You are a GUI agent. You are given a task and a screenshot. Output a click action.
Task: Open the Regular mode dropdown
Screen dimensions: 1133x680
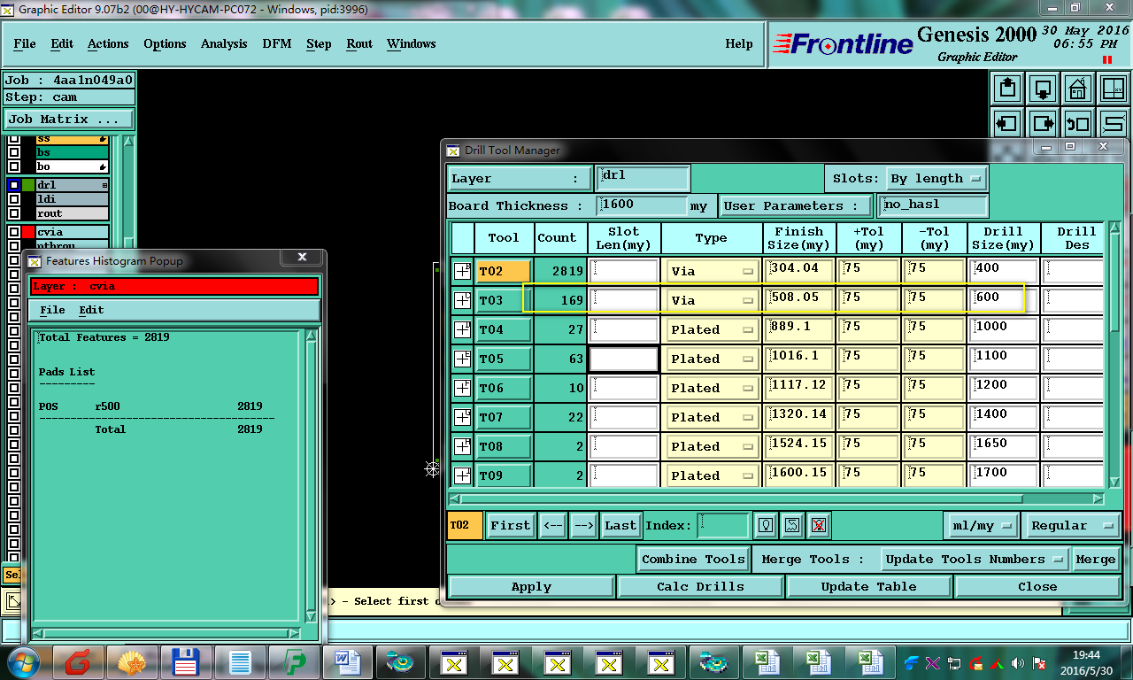1071,525
